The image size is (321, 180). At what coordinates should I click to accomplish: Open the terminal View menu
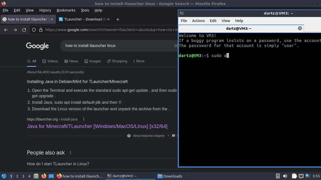(x=226, y=21)
